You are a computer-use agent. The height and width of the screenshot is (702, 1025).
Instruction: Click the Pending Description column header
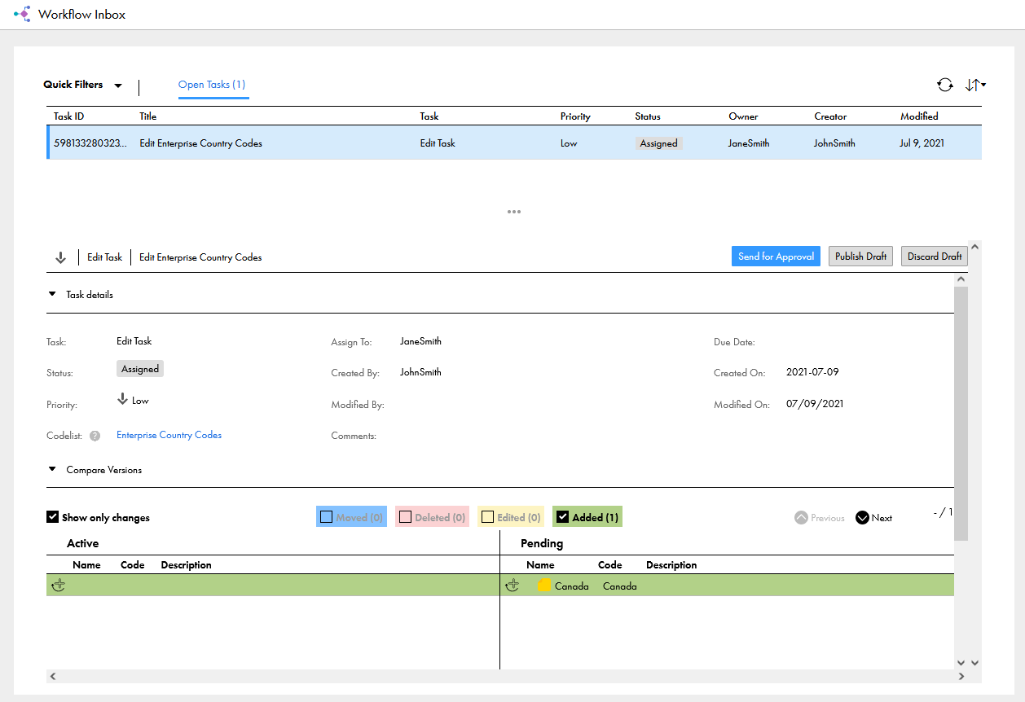[671, 564]
